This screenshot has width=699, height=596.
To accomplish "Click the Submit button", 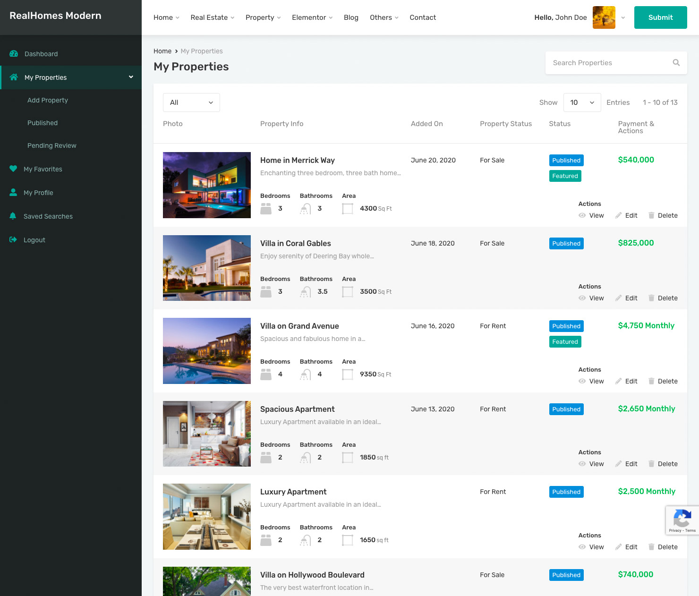I will 660,17.
